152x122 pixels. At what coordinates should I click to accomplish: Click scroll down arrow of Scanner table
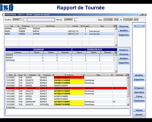click(116, 71)
